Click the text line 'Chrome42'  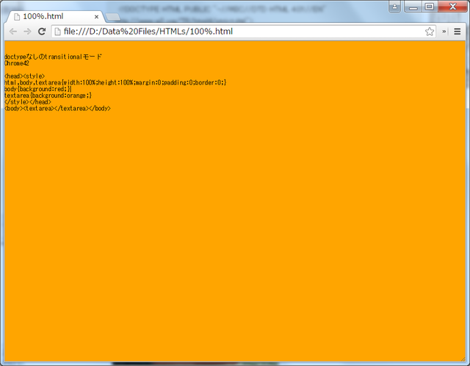(17, 63)
